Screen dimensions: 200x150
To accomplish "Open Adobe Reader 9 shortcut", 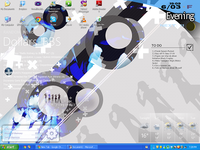I will (99, 7).
